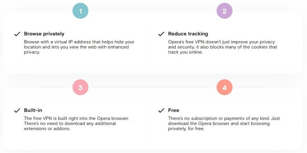Click the checkmark beside Built-in

pyautogui.click(x=17, y=111)
